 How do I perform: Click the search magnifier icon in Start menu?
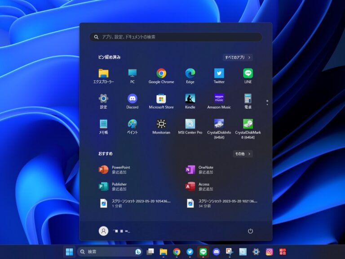click(96, 37)
